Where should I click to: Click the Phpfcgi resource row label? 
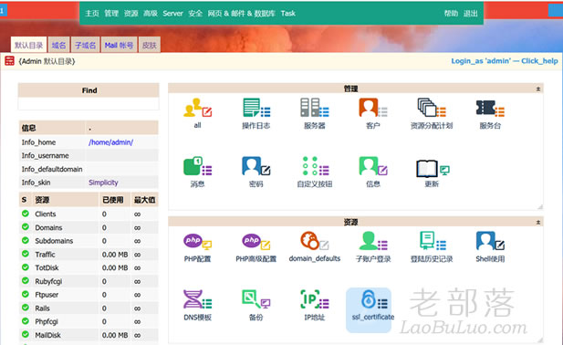point(47,321)
